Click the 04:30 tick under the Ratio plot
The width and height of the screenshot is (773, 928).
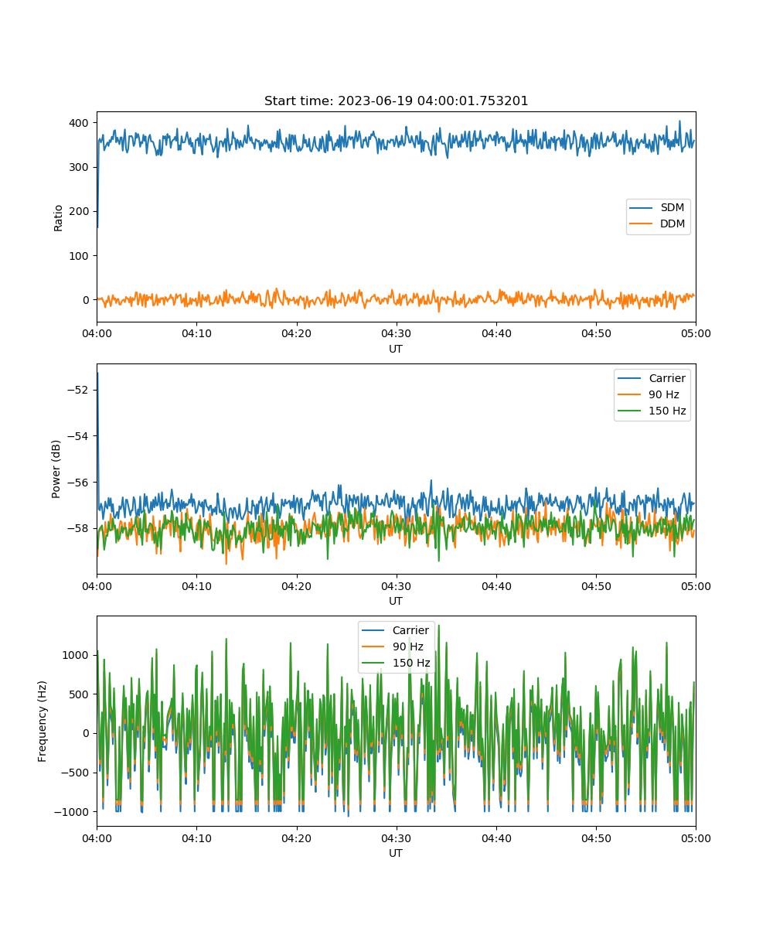tap(397, 333)
